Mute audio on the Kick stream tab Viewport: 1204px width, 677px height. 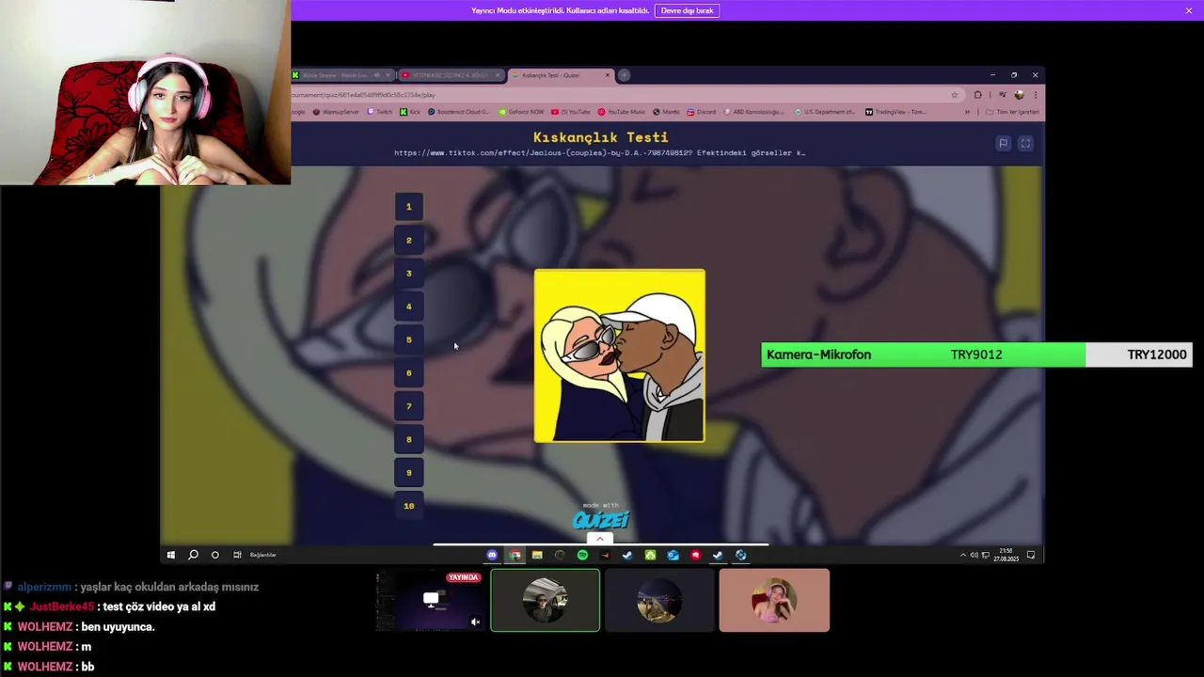tap(377, 75)
